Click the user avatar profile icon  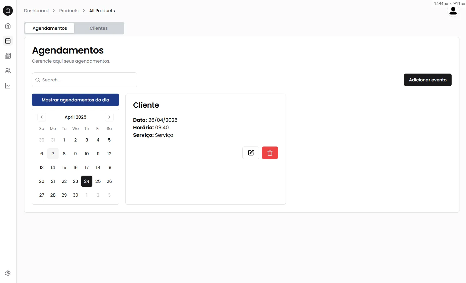453,11
